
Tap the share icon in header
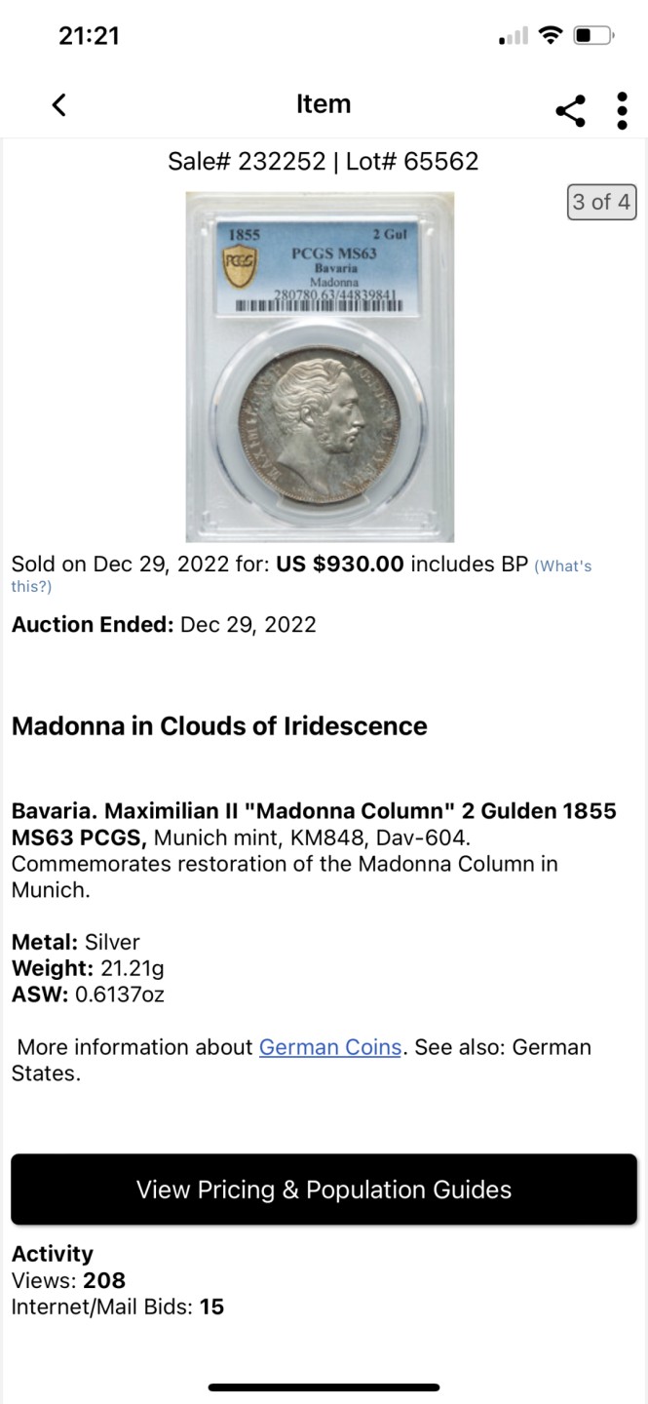[571, 110]
